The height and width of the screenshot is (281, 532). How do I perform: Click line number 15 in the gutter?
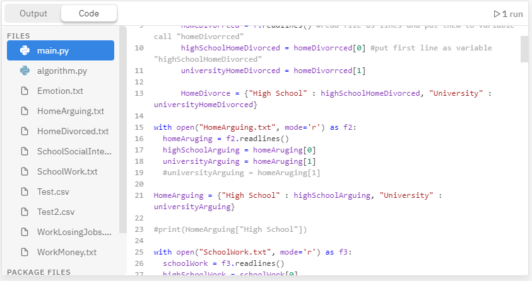pos(139,127)
